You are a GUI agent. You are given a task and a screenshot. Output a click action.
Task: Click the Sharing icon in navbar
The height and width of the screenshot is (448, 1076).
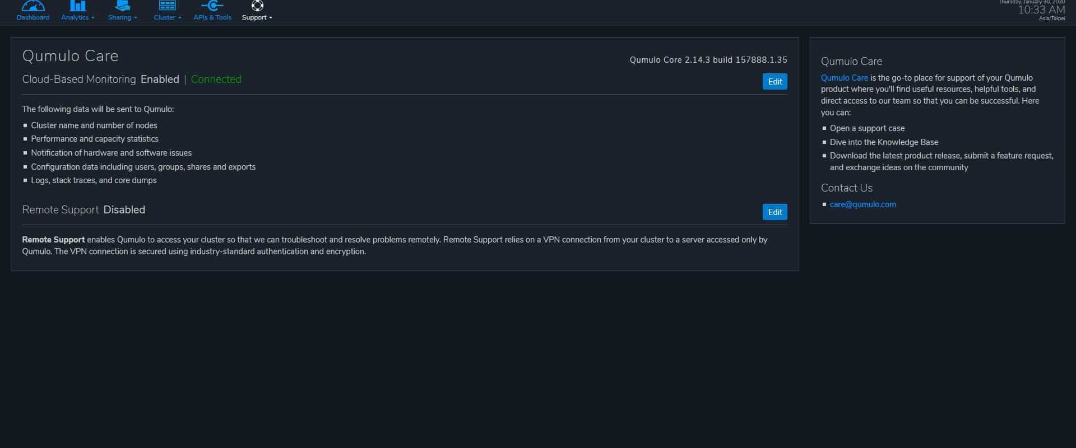coord(122,6)
